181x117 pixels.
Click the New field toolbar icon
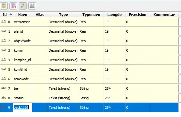pos(4,6)
